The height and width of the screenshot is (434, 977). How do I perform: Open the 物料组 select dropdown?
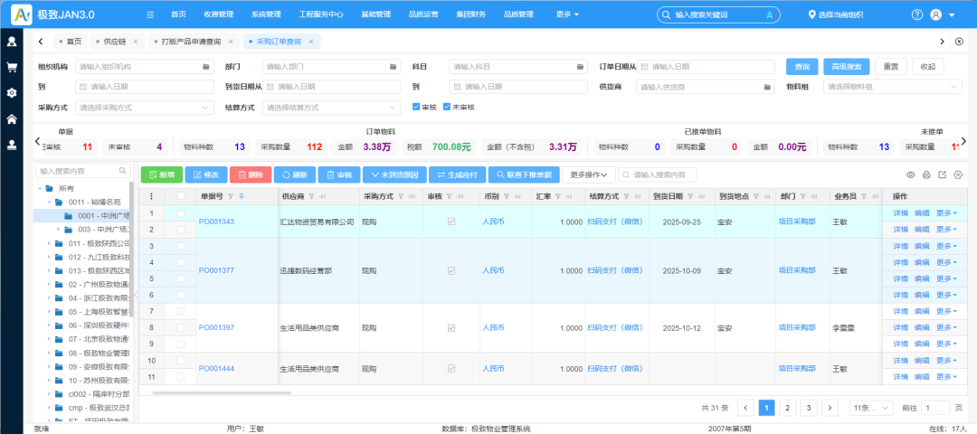click(x=893, y=87)
